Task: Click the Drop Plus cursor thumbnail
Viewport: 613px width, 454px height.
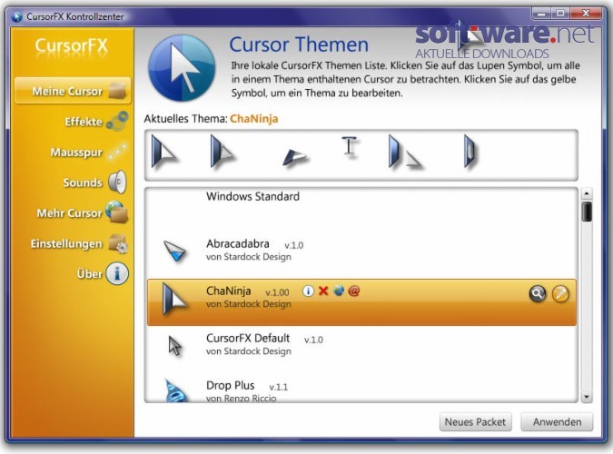Action: (x=175, y=390)
